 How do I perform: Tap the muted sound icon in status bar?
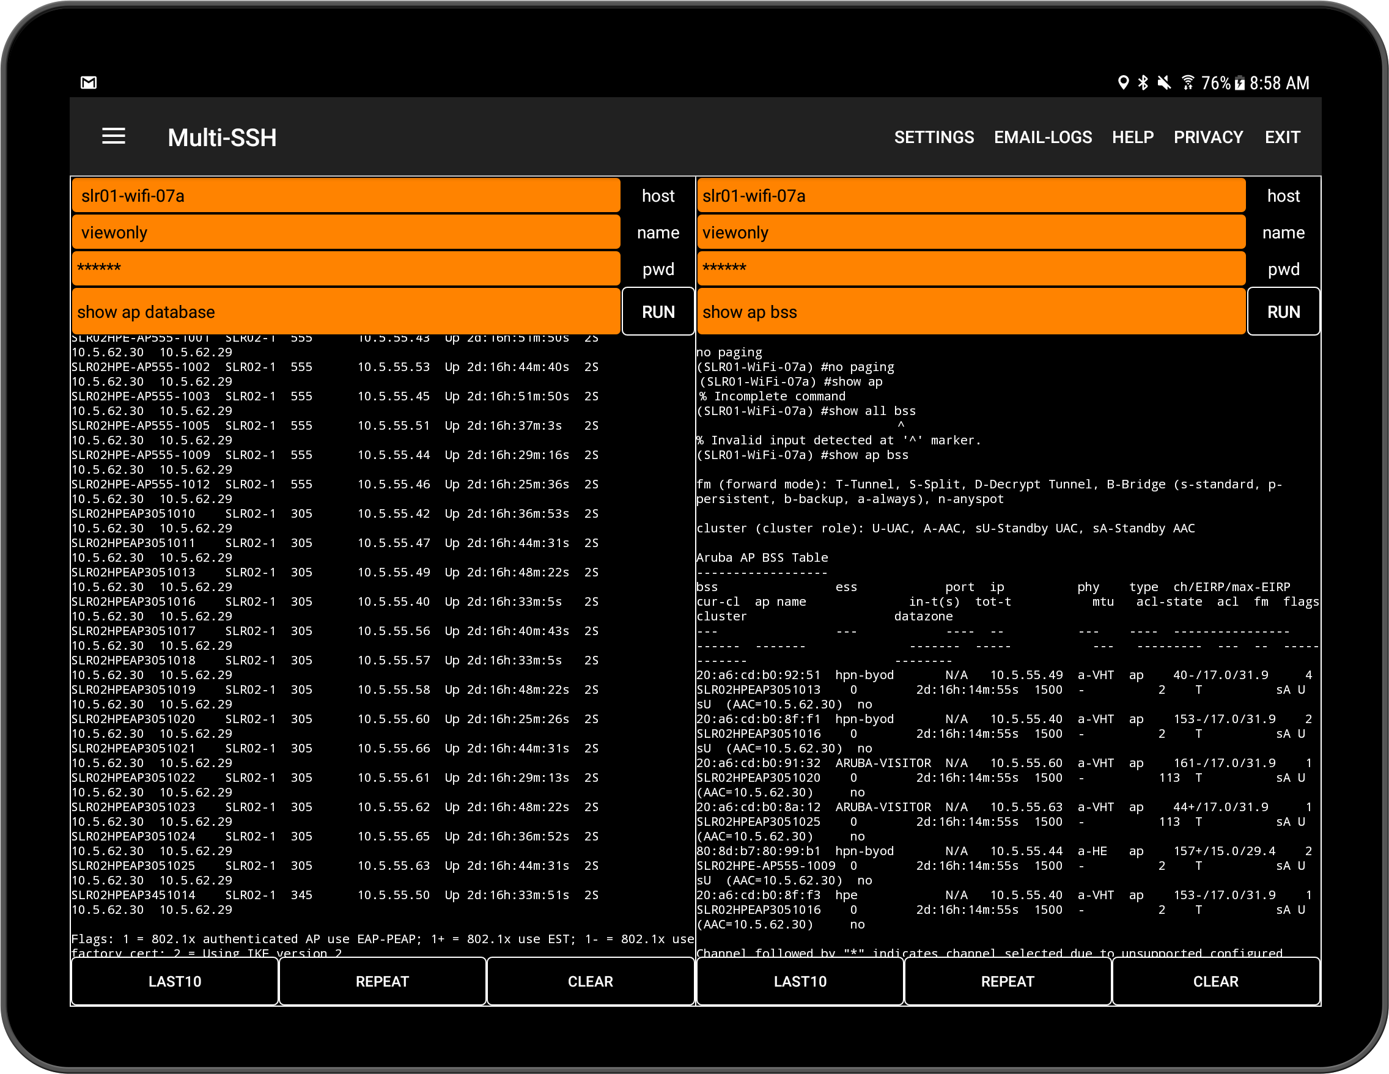(x=1164, y=83)
